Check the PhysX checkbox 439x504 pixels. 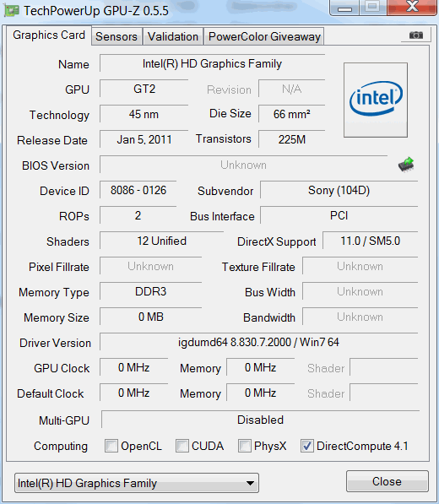click(x=244, y=446)
